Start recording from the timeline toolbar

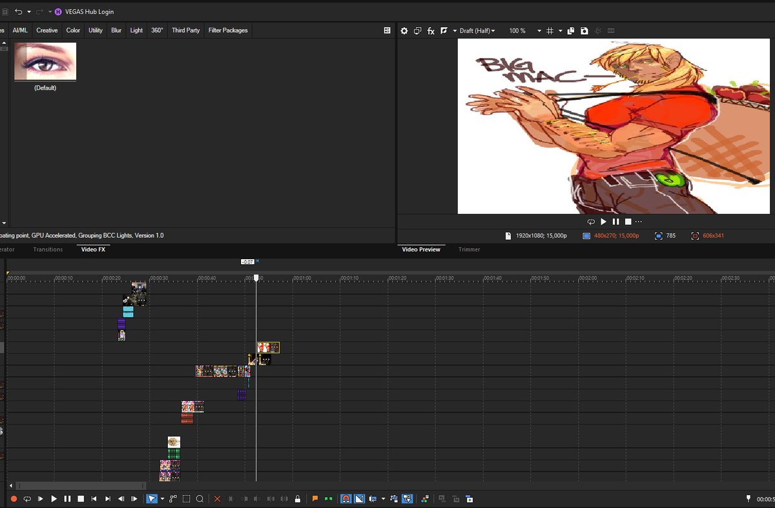[x=14, y=499]
